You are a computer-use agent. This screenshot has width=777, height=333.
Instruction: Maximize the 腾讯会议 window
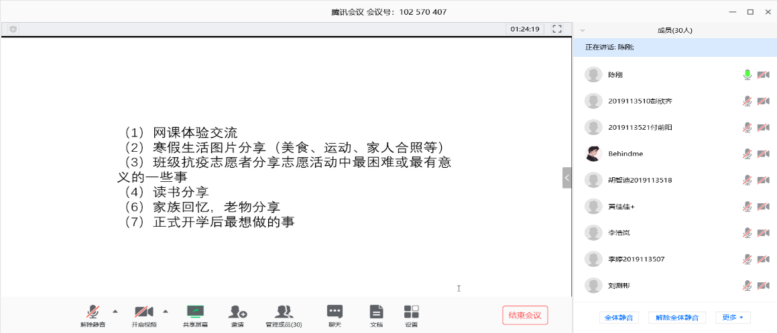(x=750, y=12)
